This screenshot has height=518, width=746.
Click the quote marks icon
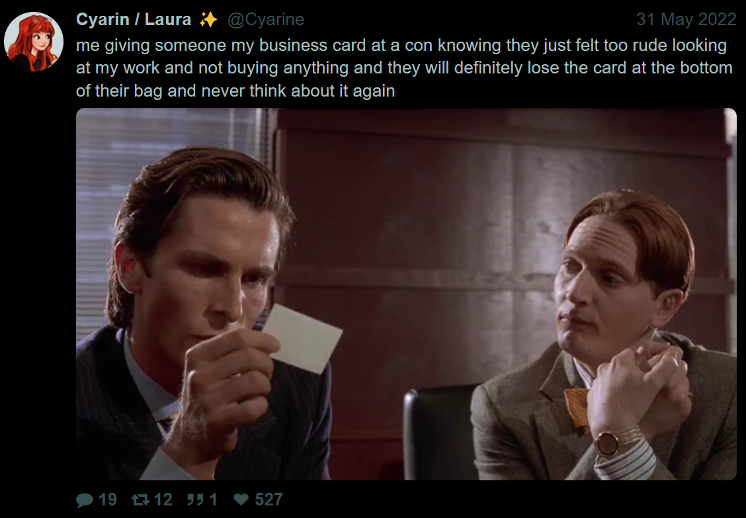point(195,499)
